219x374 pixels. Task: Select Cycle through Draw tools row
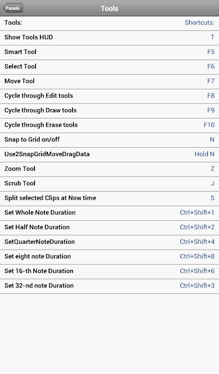[109, 111]
